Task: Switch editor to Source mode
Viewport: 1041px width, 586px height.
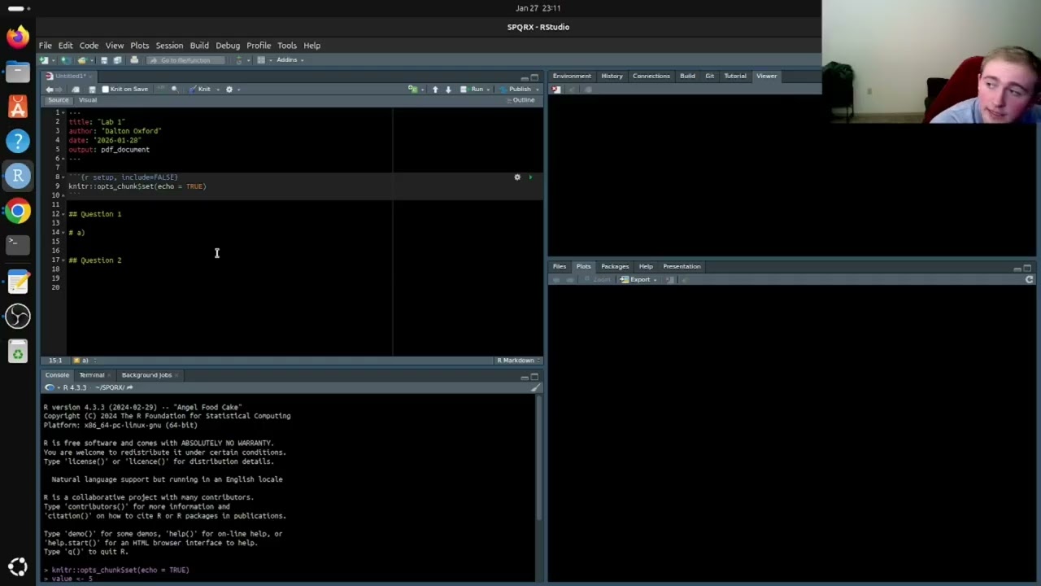Action: [x=59, y=100]
